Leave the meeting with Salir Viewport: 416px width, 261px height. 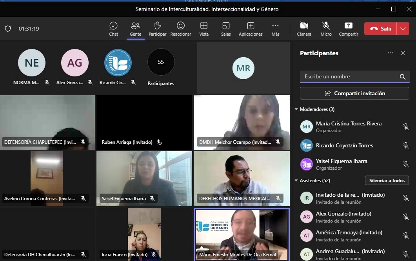[x=380, y=29]
